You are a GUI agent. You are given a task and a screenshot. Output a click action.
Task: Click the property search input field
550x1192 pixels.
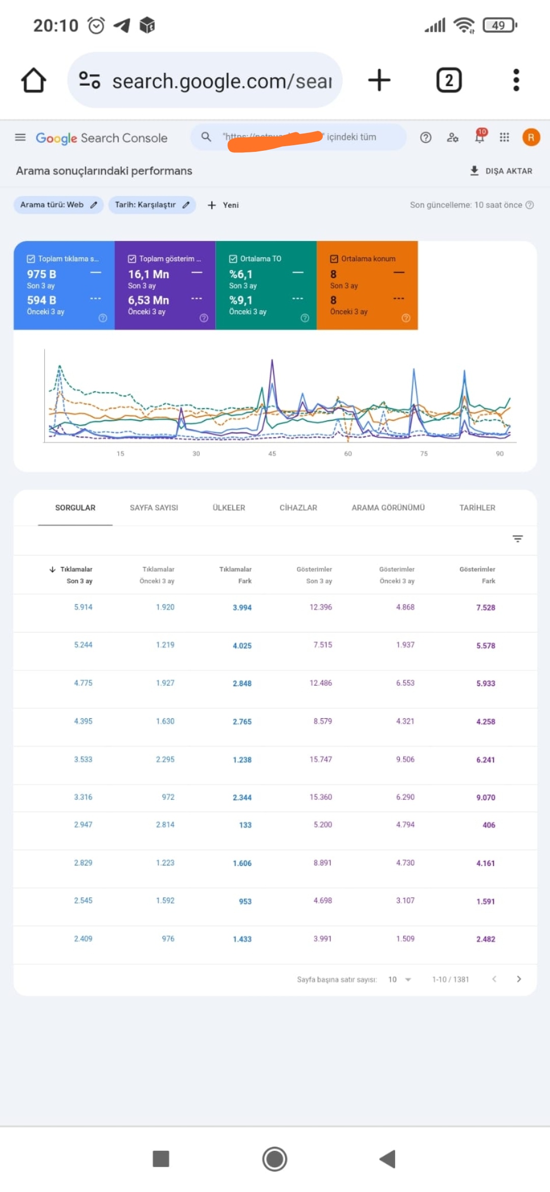tap(298, 137)
